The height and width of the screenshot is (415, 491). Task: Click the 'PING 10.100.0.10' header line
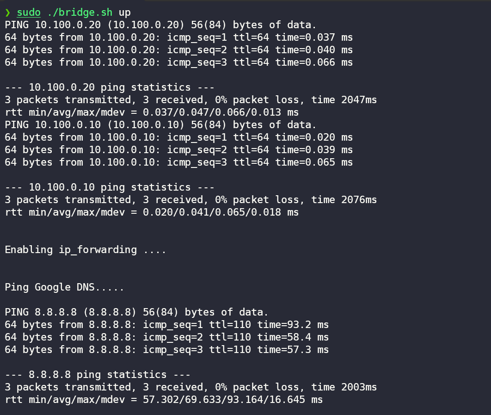point(160,125)
